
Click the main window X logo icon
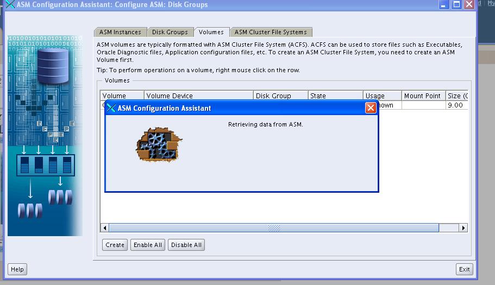[x=10, y=4]
